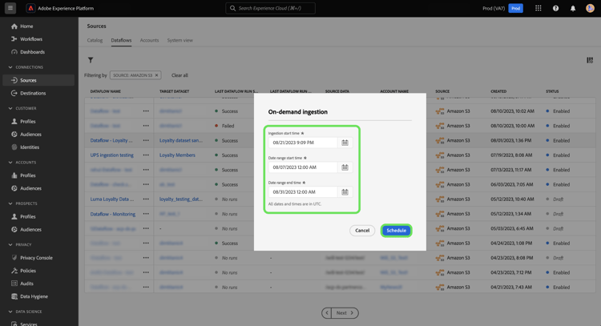Click the filter funnel icon

[91, 60]
